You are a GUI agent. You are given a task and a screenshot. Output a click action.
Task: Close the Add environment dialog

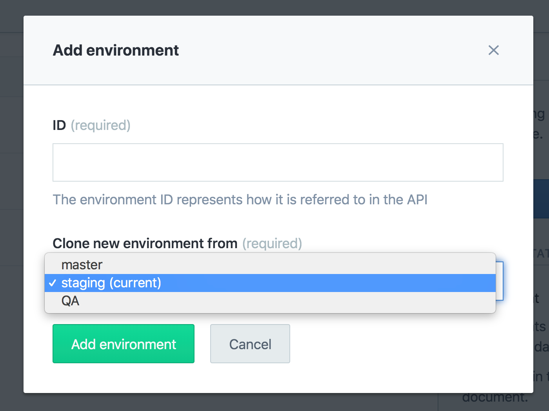493,50
